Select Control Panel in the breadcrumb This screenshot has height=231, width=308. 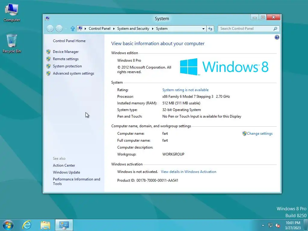[x=99, y=29]
